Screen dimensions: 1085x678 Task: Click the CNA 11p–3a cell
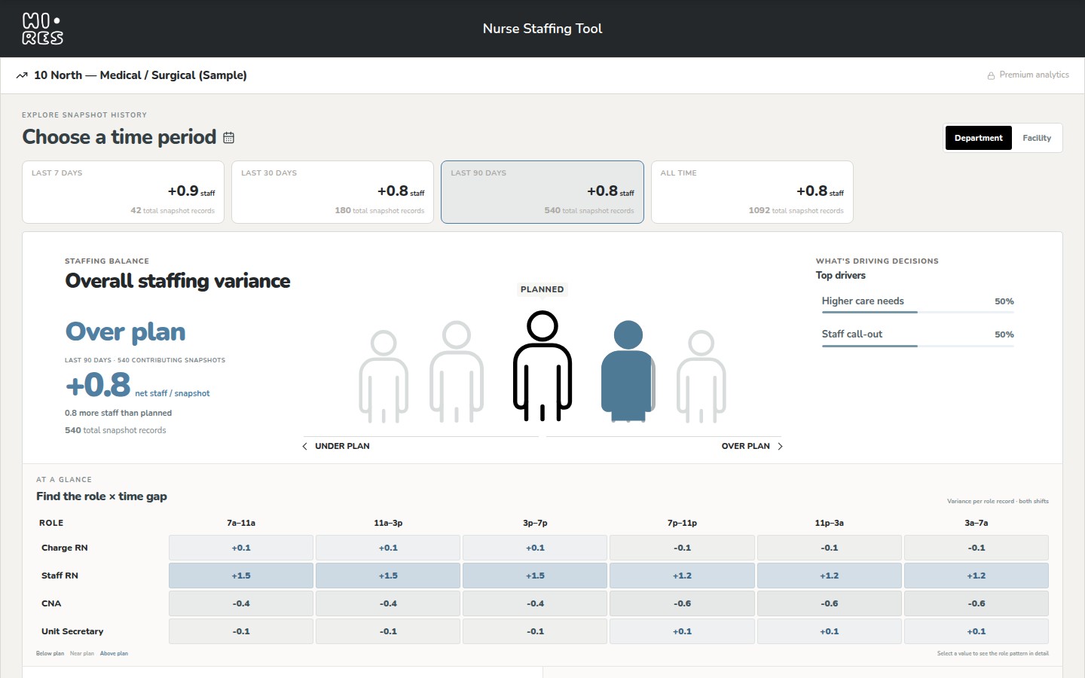pos(829,603)
